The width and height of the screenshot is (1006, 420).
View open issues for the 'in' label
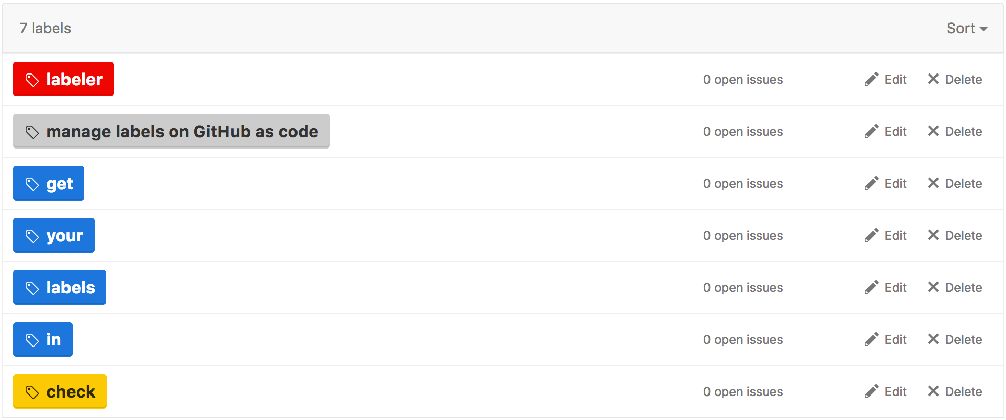[743, 339]
